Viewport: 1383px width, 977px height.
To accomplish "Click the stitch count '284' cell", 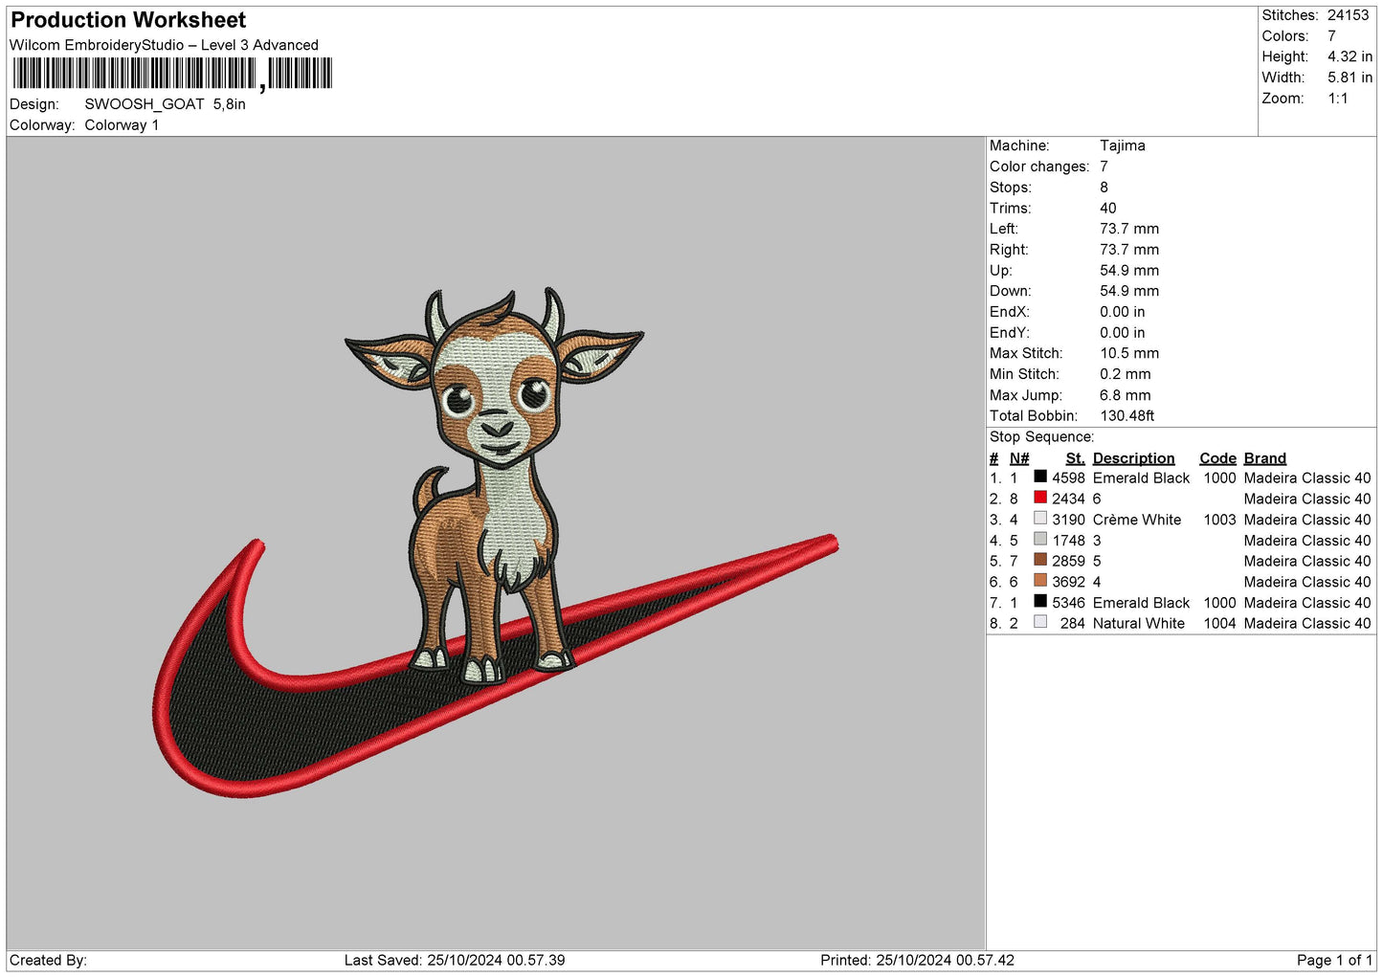I will tap(1072, 623).
